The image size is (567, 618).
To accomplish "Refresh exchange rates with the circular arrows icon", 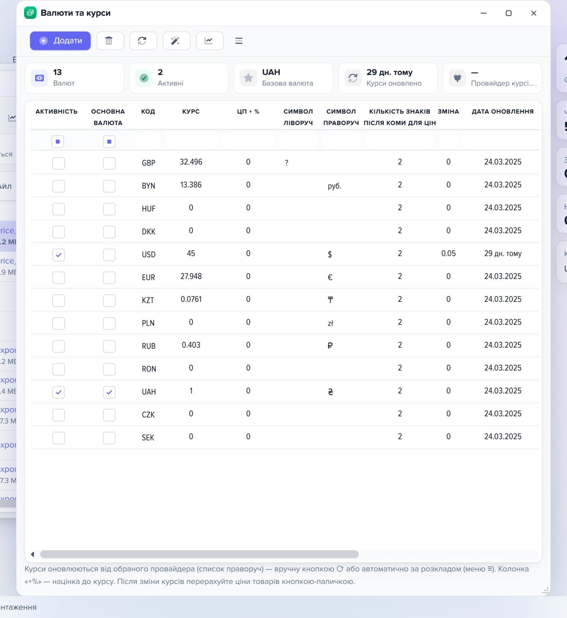I will coord(143,41).
